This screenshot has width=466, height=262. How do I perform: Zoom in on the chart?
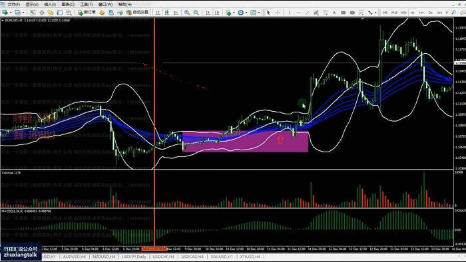(x=187, y=13)
